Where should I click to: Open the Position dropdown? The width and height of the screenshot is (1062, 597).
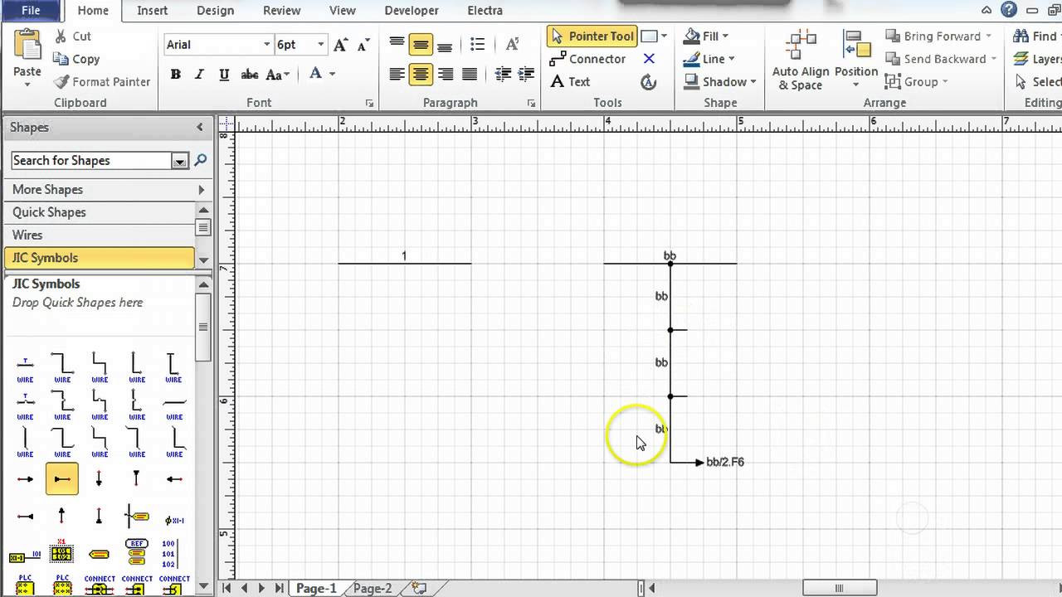click(855, 60)
